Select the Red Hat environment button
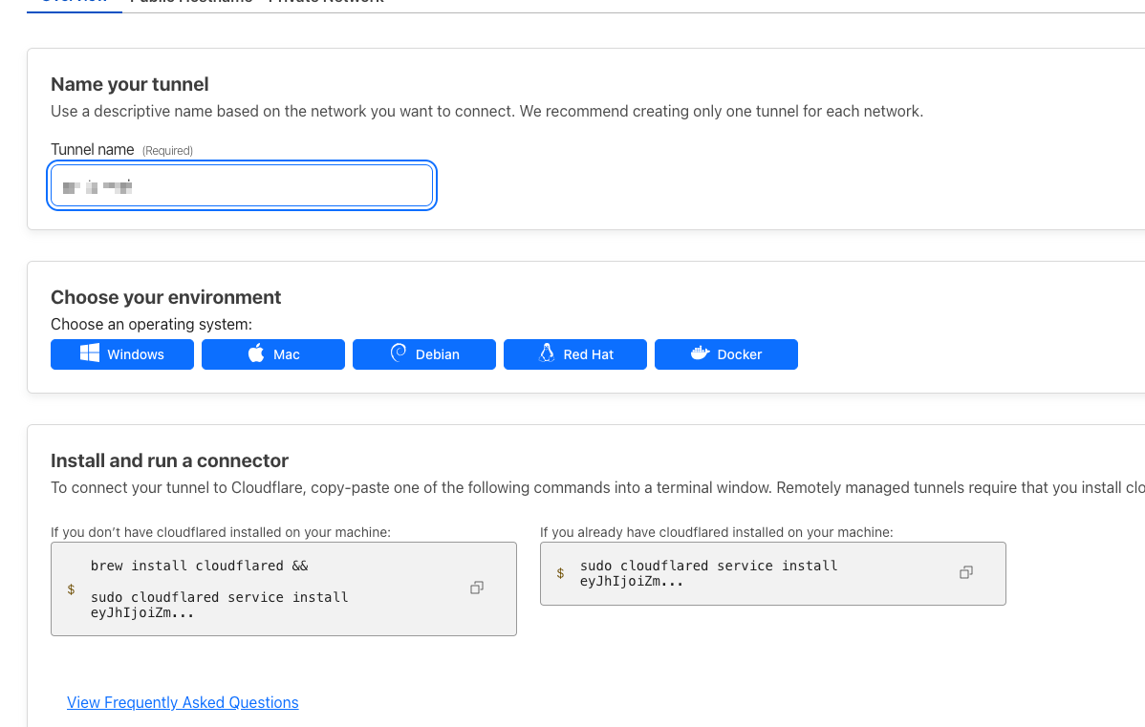 pos(575,354)
